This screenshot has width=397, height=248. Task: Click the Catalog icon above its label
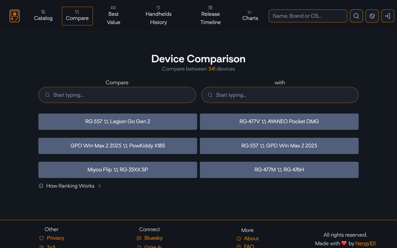point(43,12)
